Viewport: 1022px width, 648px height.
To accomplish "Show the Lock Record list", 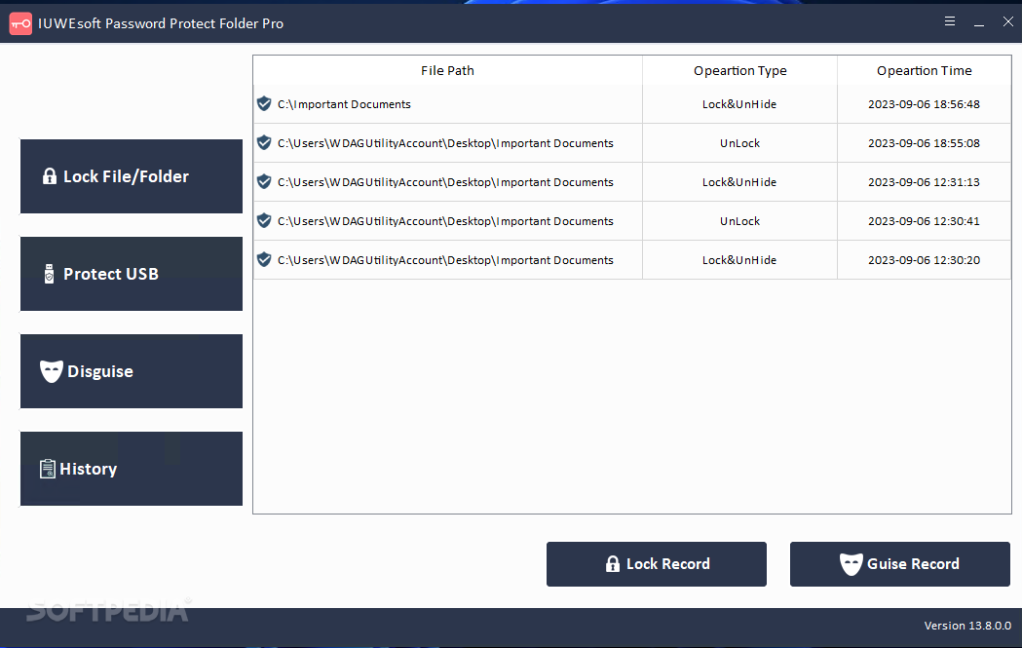I will [x=657, y=564].
